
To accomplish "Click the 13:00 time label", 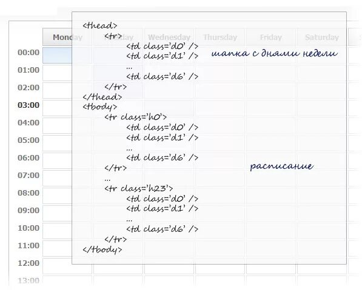I will [28, 280].
